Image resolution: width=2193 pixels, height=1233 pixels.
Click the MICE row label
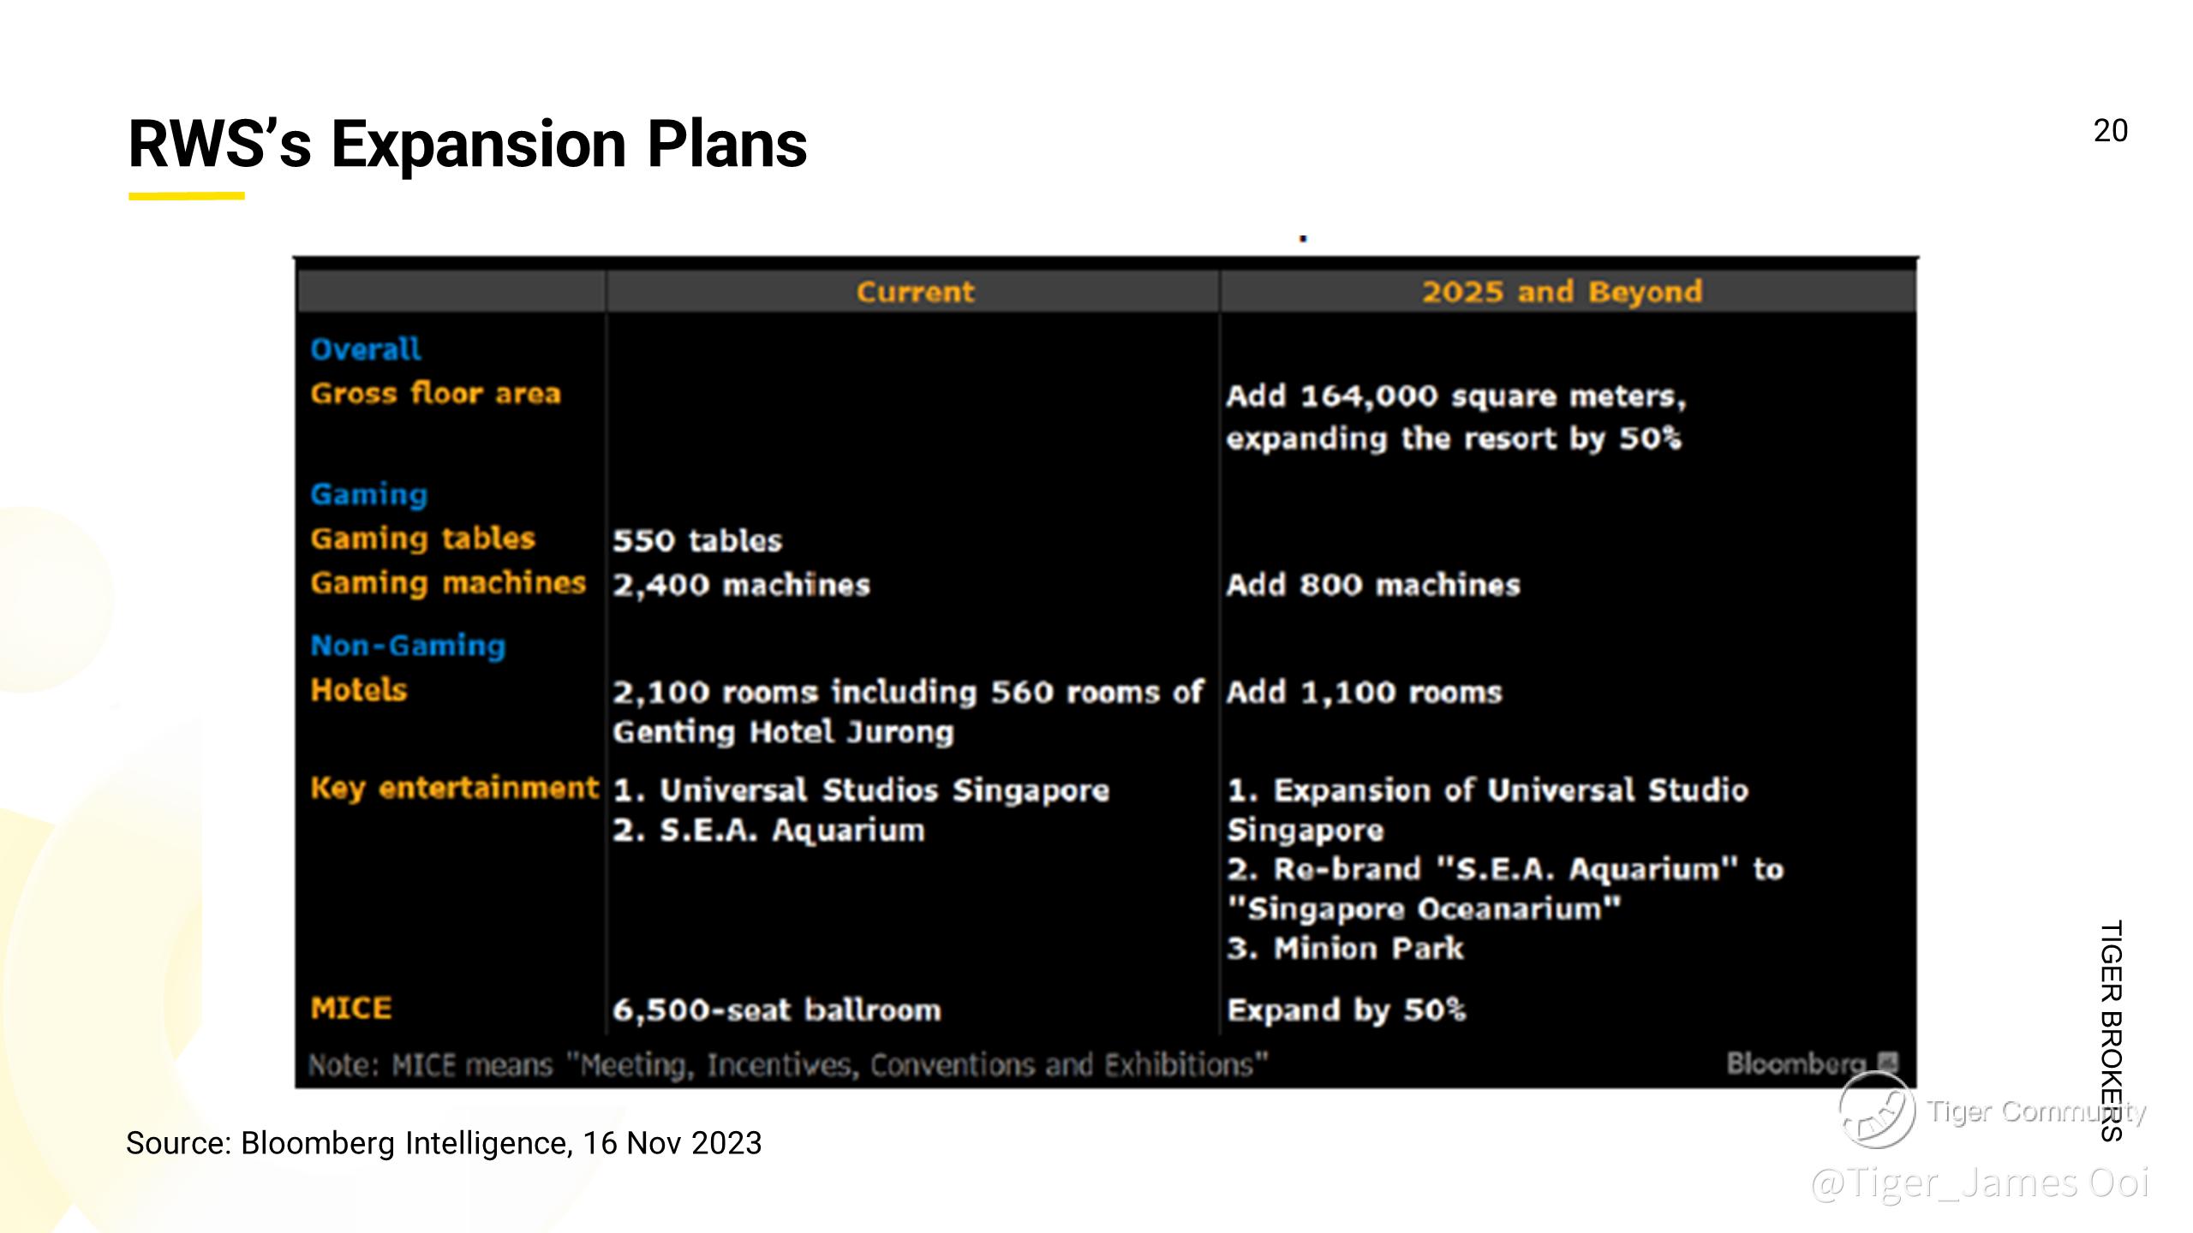351,1008
